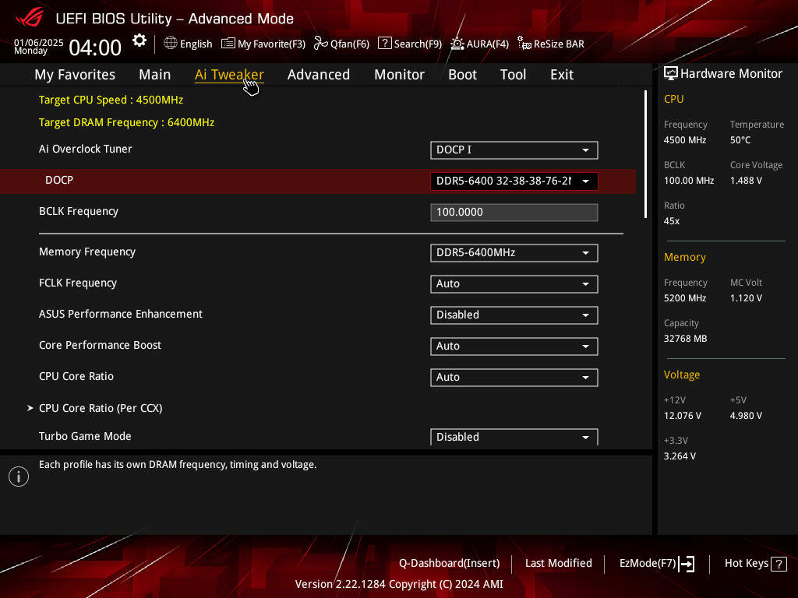Open My Favorite(F3) from the top bar
Screen dimensions: 798x598
[x=263, y=44]
